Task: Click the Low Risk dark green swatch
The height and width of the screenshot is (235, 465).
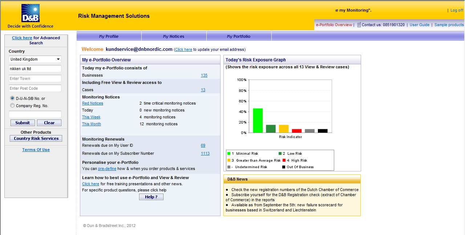Action: [x=280, y=154]
